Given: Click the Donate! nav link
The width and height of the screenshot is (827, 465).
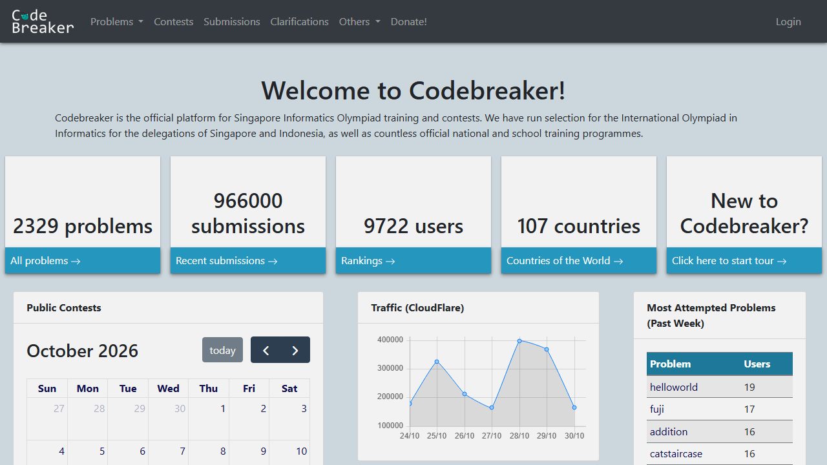Looking at the screenshot, I should coord(409,21).
